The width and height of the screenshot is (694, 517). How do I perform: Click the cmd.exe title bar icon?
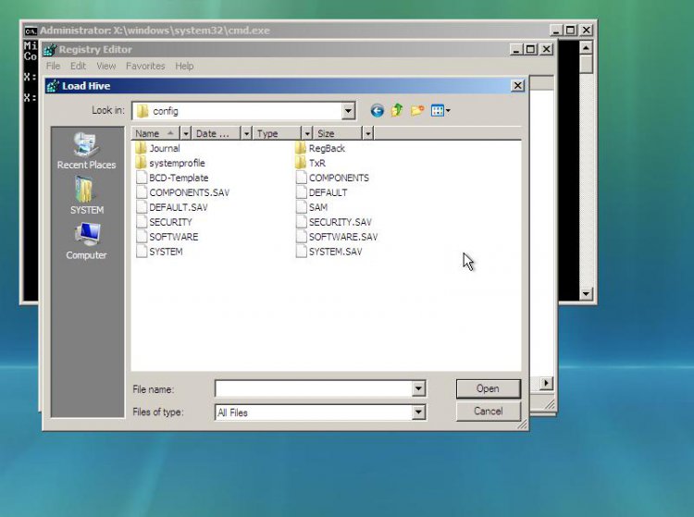pyautogui.click(x=31, y=31)
